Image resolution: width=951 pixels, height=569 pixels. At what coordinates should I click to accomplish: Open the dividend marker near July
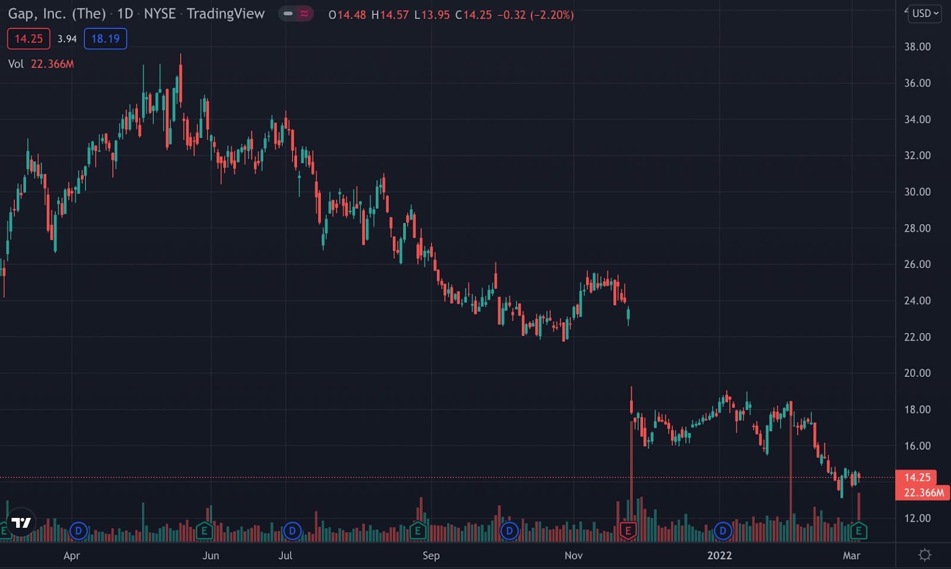[x=292, y=530]
